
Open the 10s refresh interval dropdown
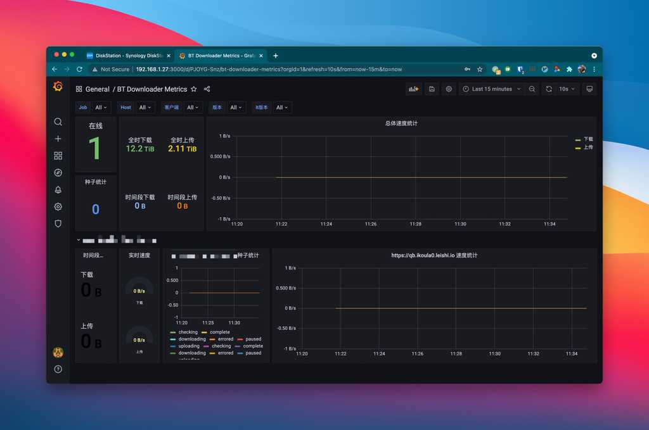coord(567,89)
